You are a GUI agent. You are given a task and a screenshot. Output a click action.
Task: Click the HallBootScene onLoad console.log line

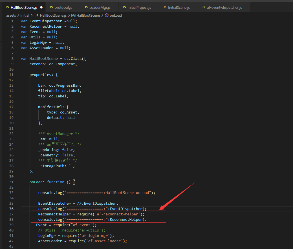(97, 193)
